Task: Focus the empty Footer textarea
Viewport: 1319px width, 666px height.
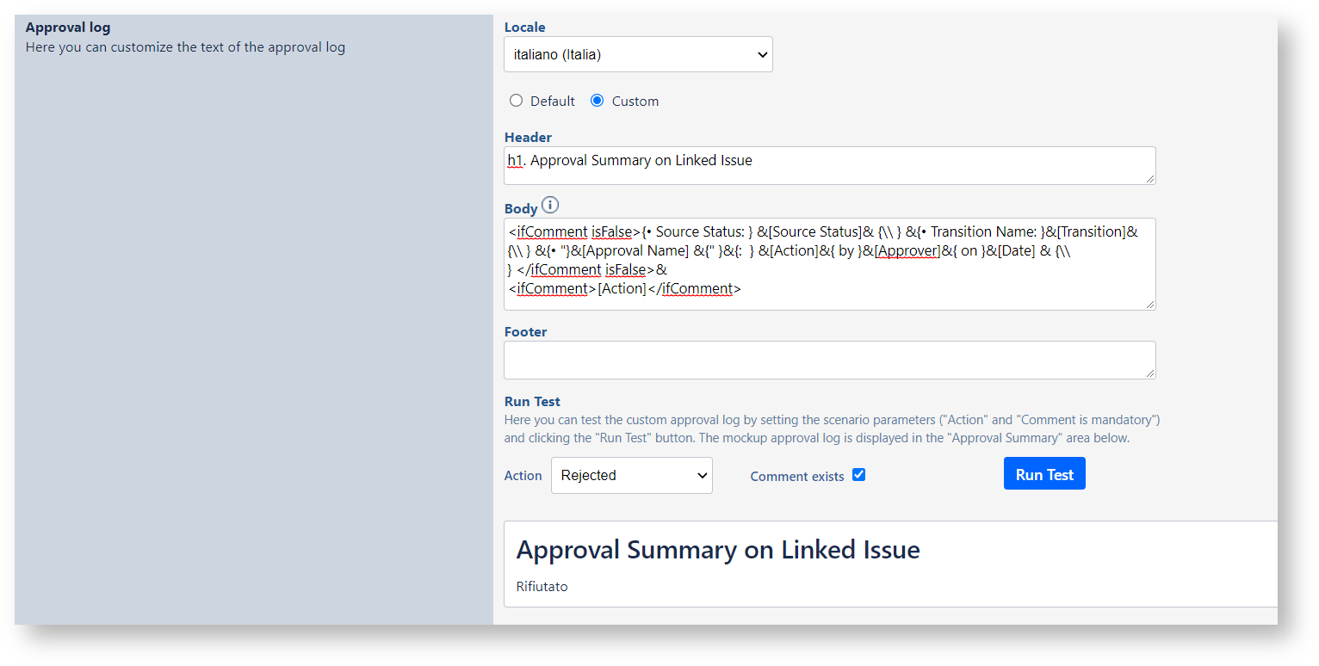Action: pyautogui.click(x=828, y=360)
